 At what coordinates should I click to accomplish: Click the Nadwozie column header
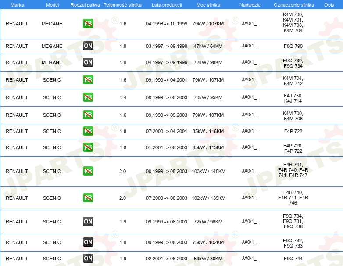tap(250, 5)
